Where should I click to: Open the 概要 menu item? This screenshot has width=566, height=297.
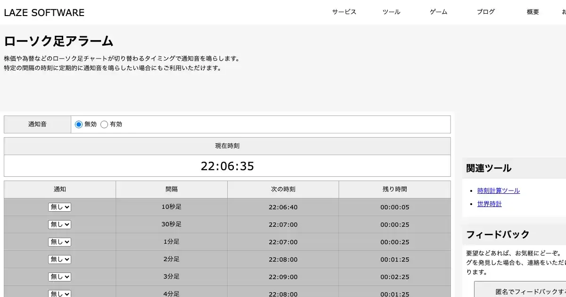[533, 12]
